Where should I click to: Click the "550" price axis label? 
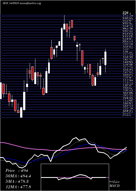click(x=125, y=13)
